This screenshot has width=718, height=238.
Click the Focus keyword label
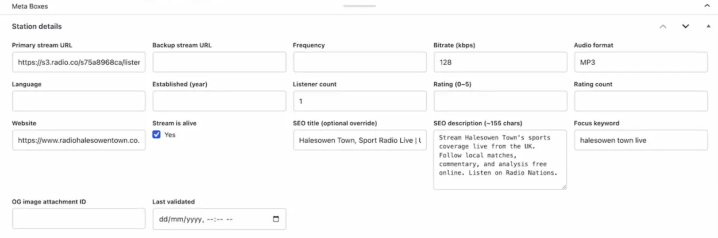point(597,123)
